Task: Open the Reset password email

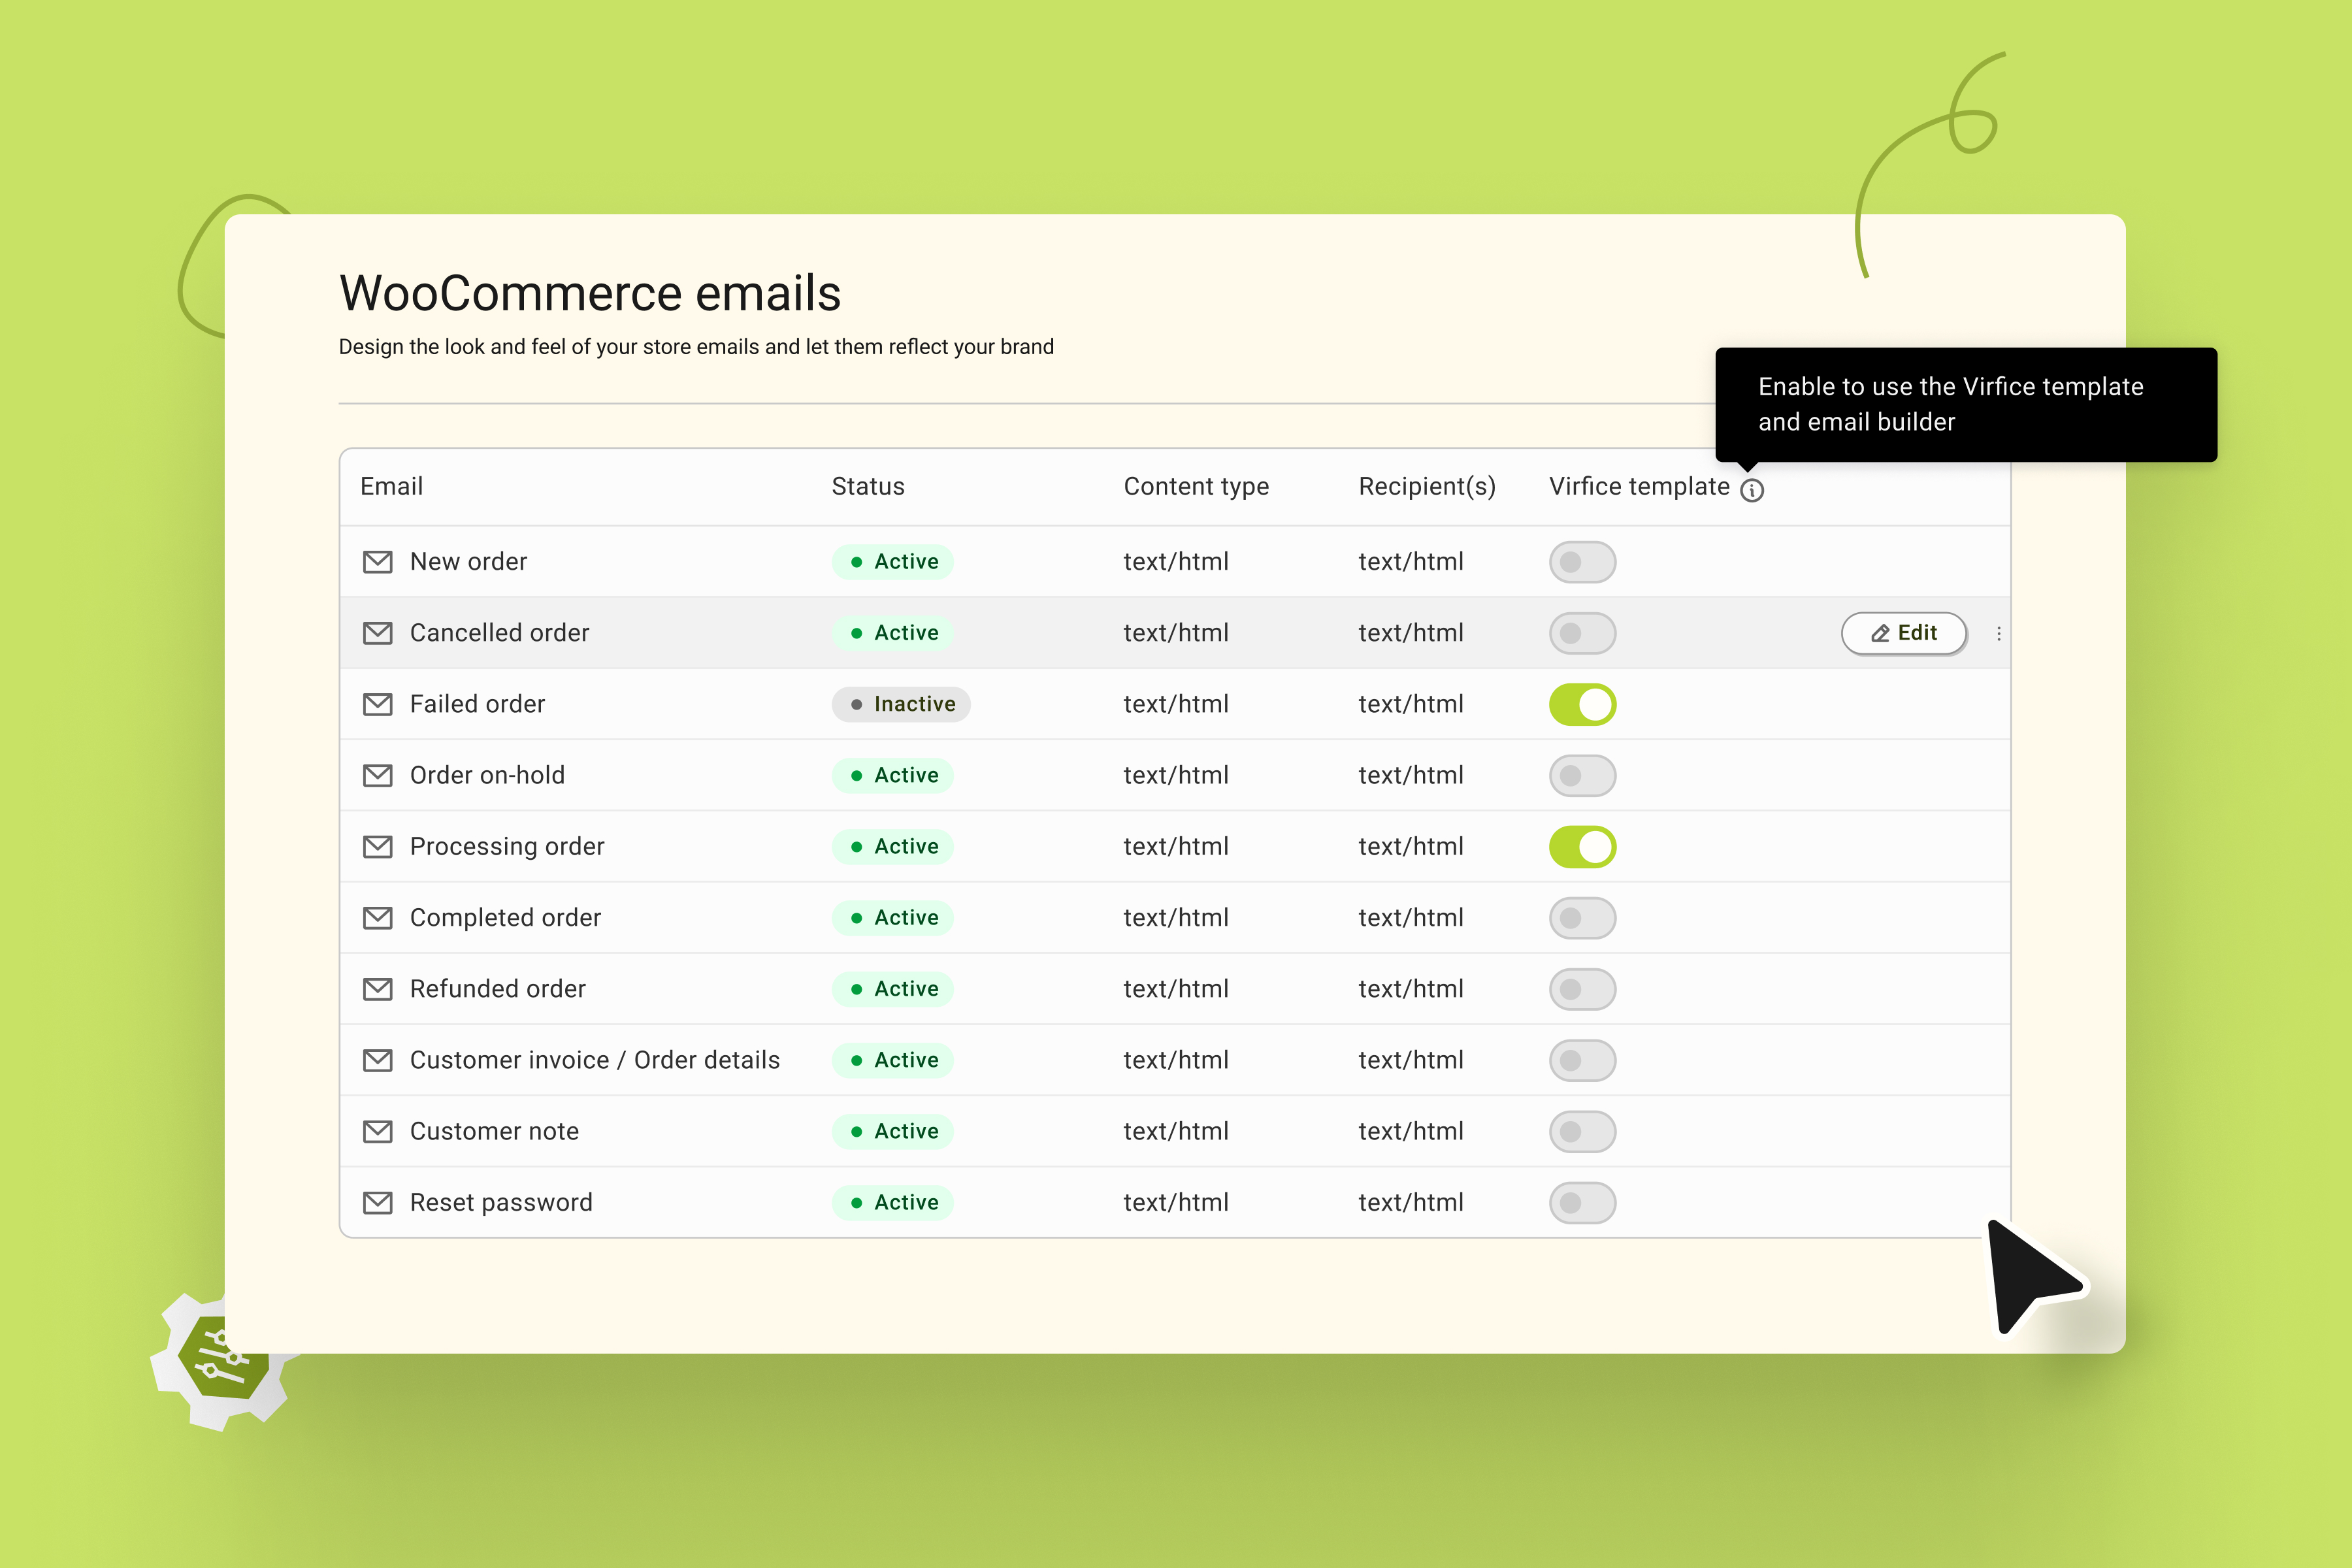Action: (501, 1202)
